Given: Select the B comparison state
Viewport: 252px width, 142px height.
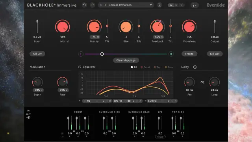Looking at the screenshot, I should coord(181,5).
